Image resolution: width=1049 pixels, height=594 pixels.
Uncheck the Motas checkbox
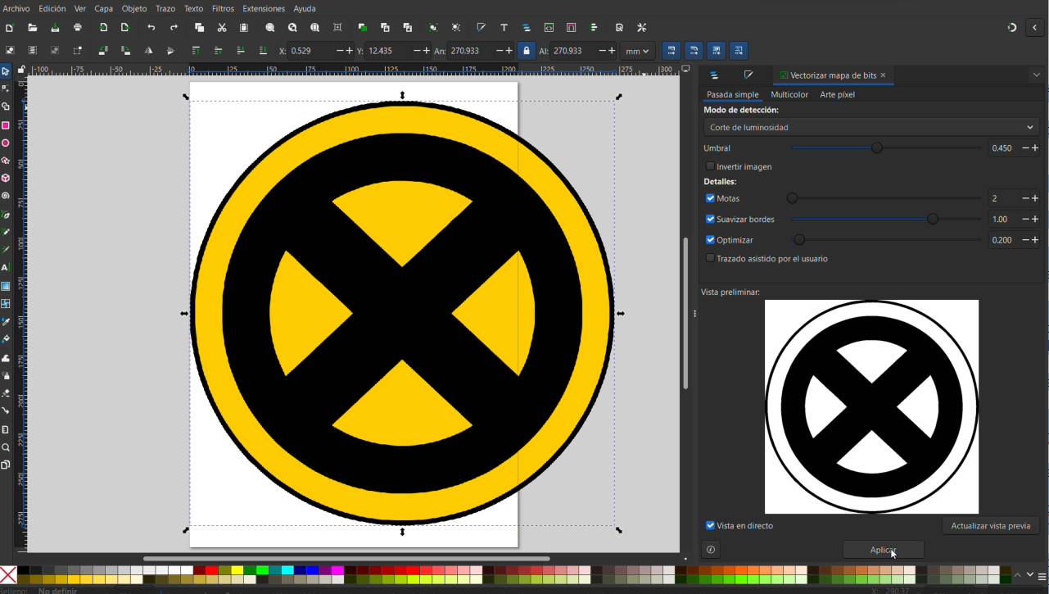tap(710, 198)
